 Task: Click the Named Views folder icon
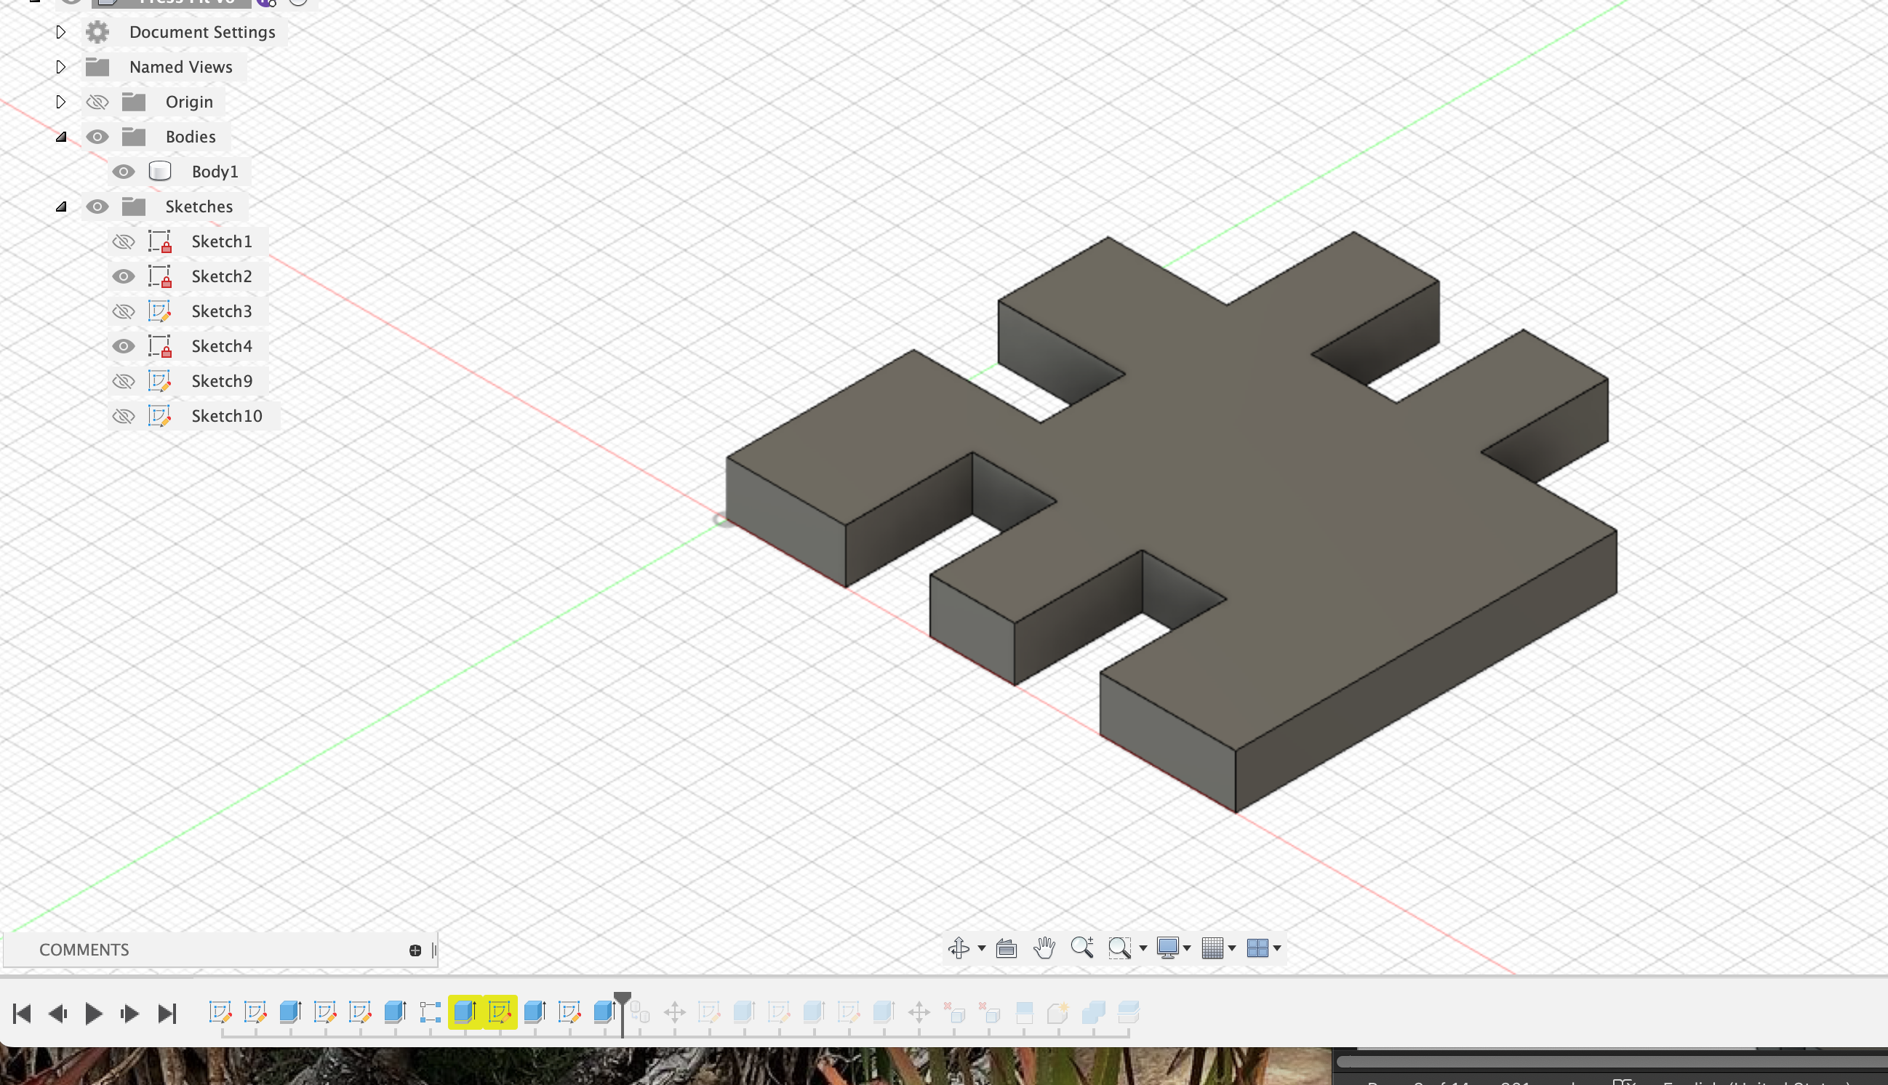coord(97,67)
